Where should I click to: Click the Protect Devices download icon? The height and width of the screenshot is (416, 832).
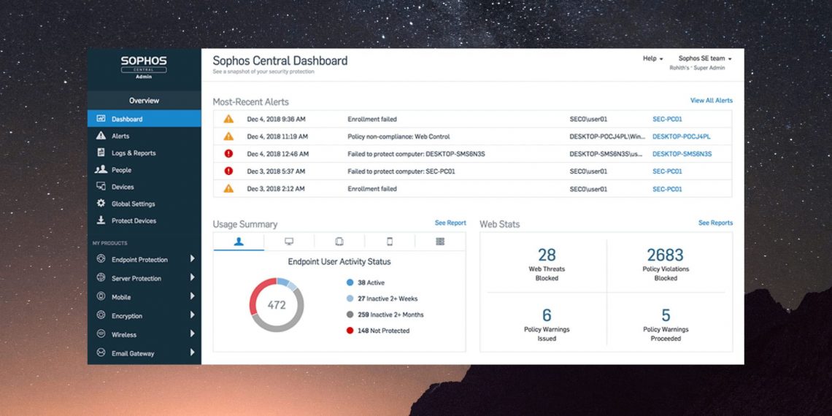click(x=101, y=220)
